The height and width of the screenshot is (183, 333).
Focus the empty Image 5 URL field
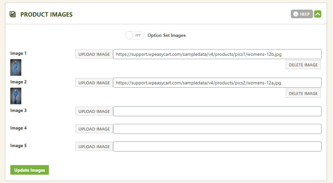click(x=217, y=146)
